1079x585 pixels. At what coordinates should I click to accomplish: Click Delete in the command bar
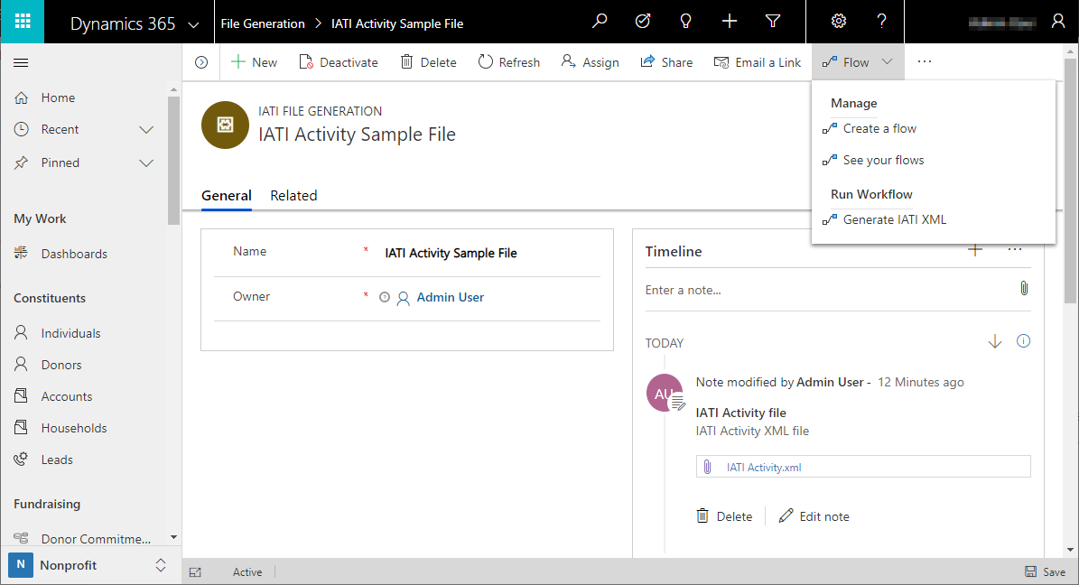pyautogui.click(x=428, y=62)
